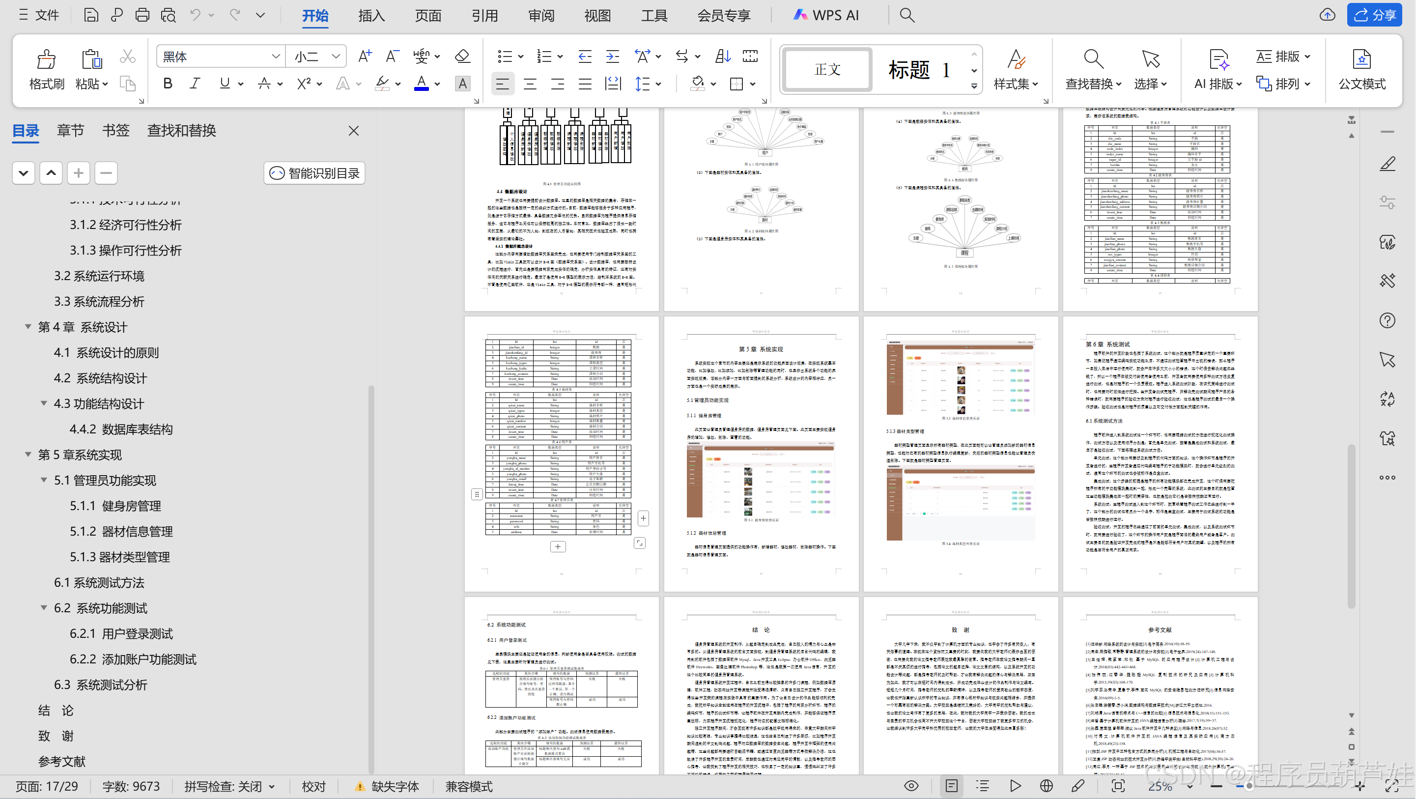The height and width of the screenshot is (799, 1416).
Task: Toggle italic formatting
Action: pos(195,84)
